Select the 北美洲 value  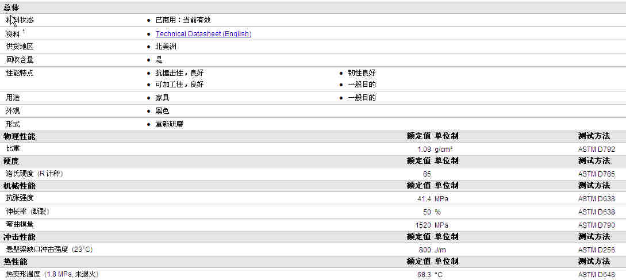[166, 47]
